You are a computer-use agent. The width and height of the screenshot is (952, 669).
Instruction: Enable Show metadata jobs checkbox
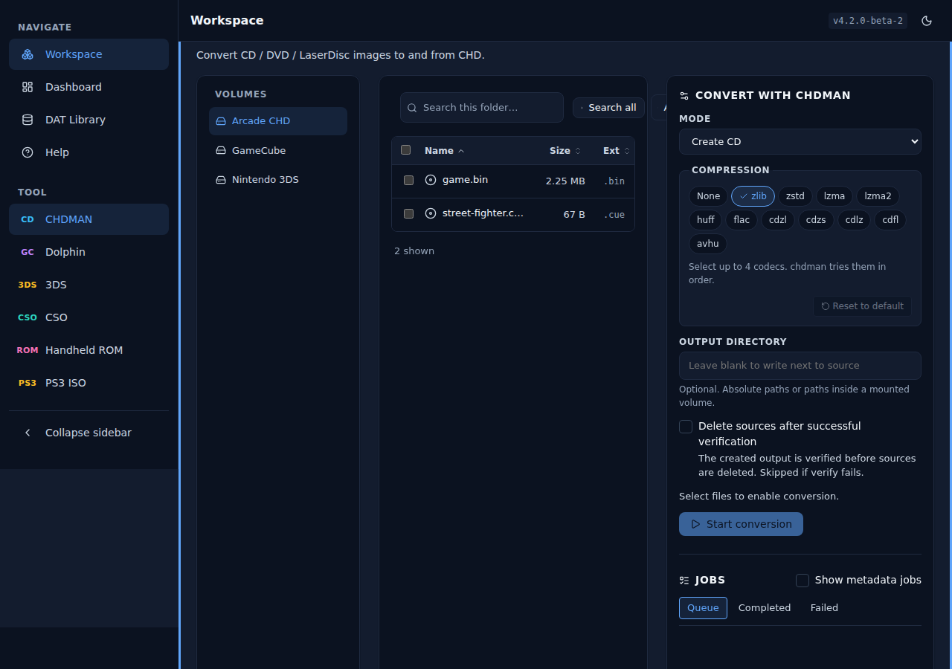[803, 581]
